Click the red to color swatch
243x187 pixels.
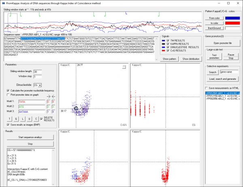pyautogui.click(x=232, y=23)
